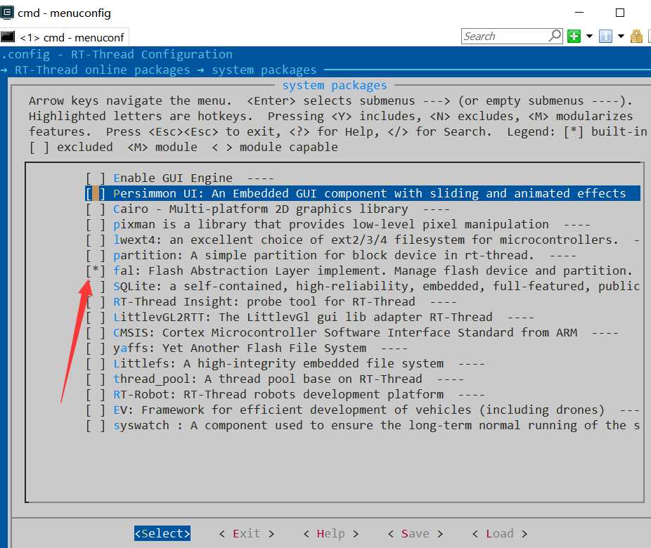Toggle the thread_pool checkbox

[96, 379]
